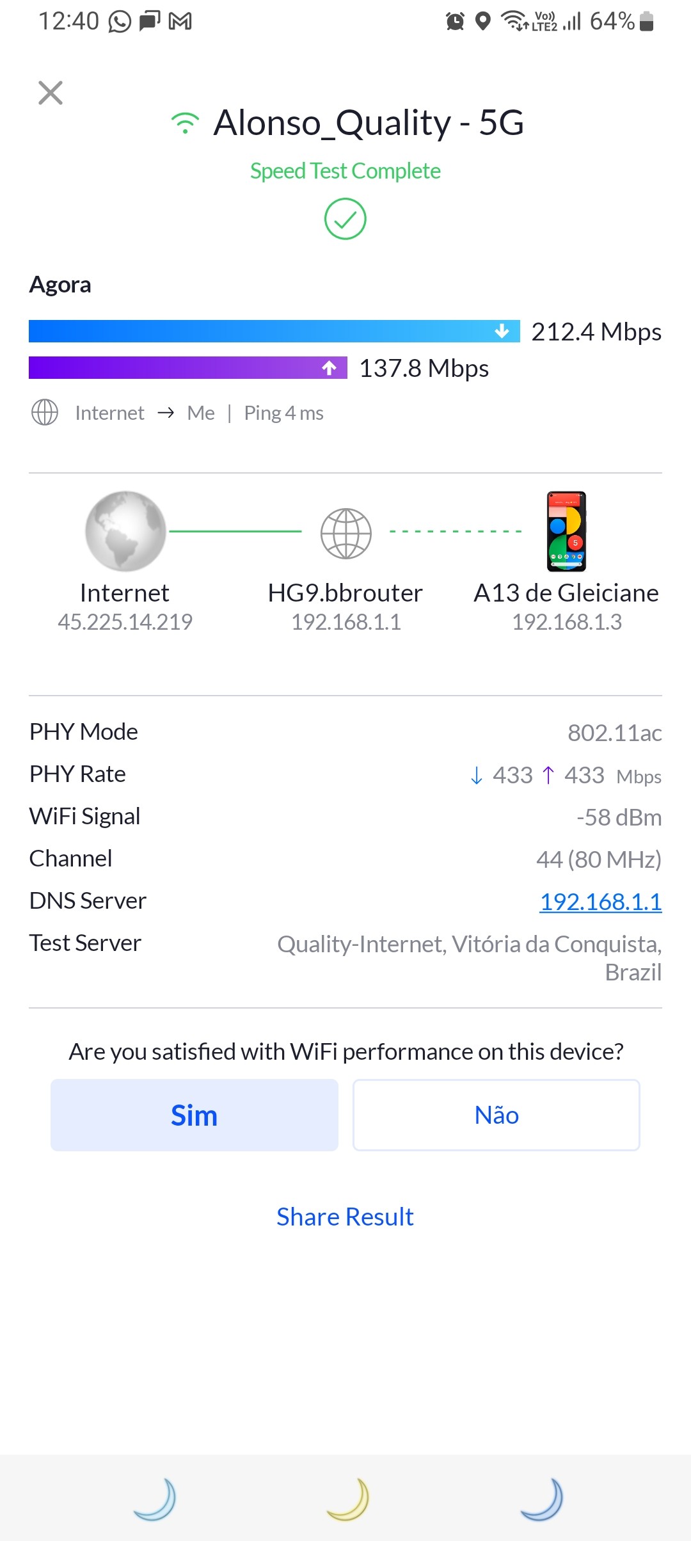Tap the Gmail notification icon in status bar
The width and height of the screenshot is (691, 1541).
(180, 22)
